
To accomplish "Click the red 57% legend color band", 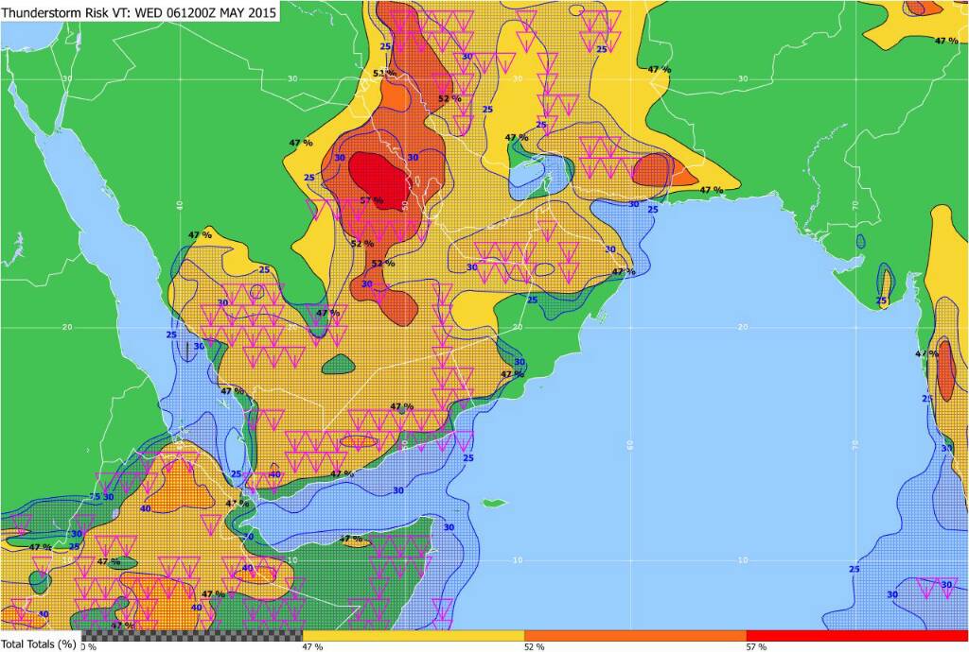I will click(856, 635).
